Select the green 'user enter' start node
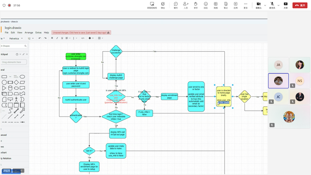Image resolution: width=311 pixels, height=175 pixels. 76,56
